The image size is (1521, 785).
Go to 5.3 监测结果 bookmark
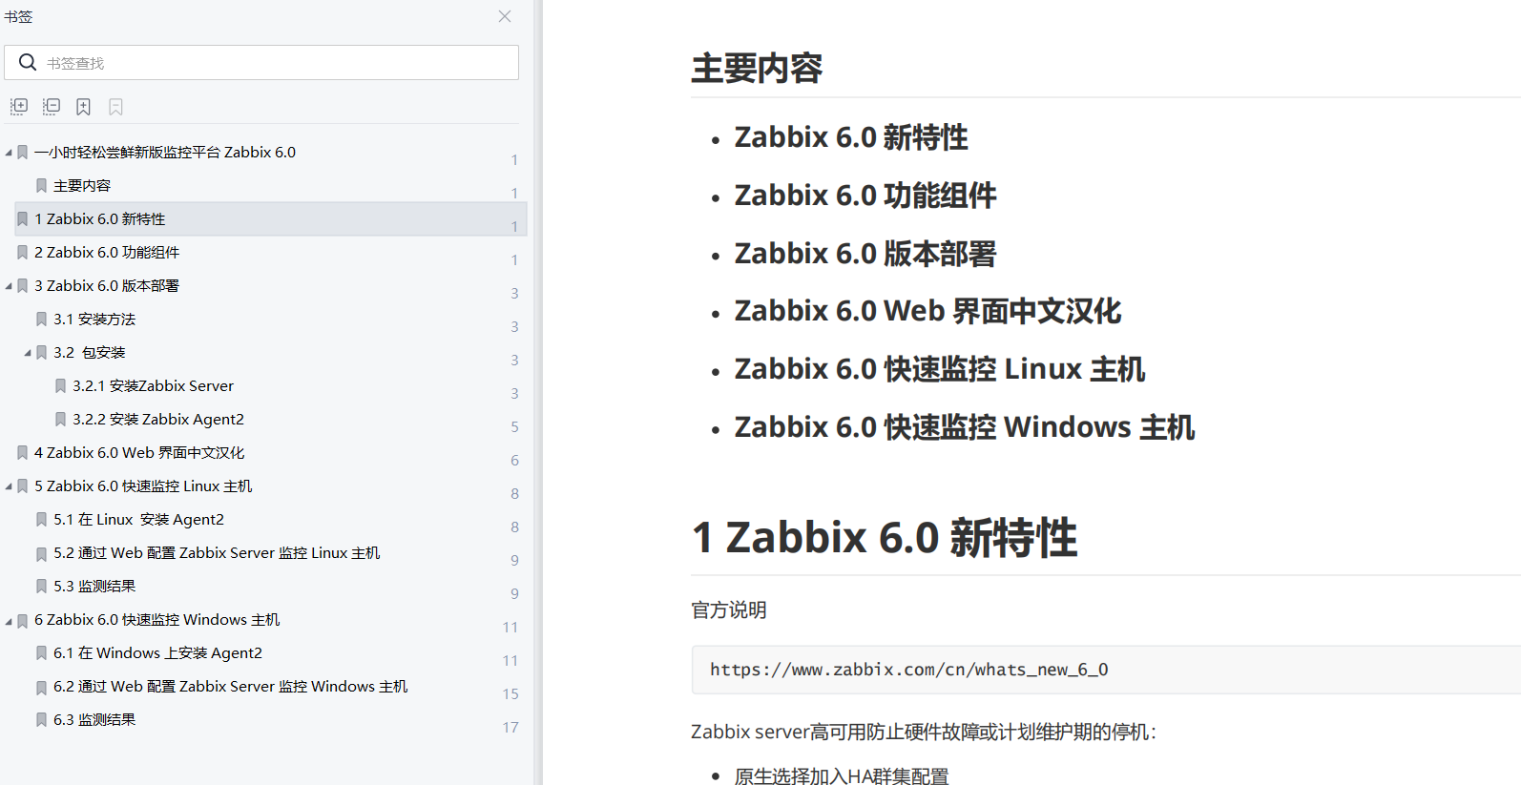(x=94, y=586)
